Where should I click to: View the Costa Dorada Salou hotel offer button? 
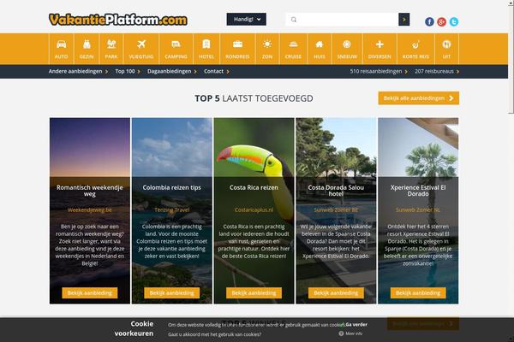pos(336,293)
